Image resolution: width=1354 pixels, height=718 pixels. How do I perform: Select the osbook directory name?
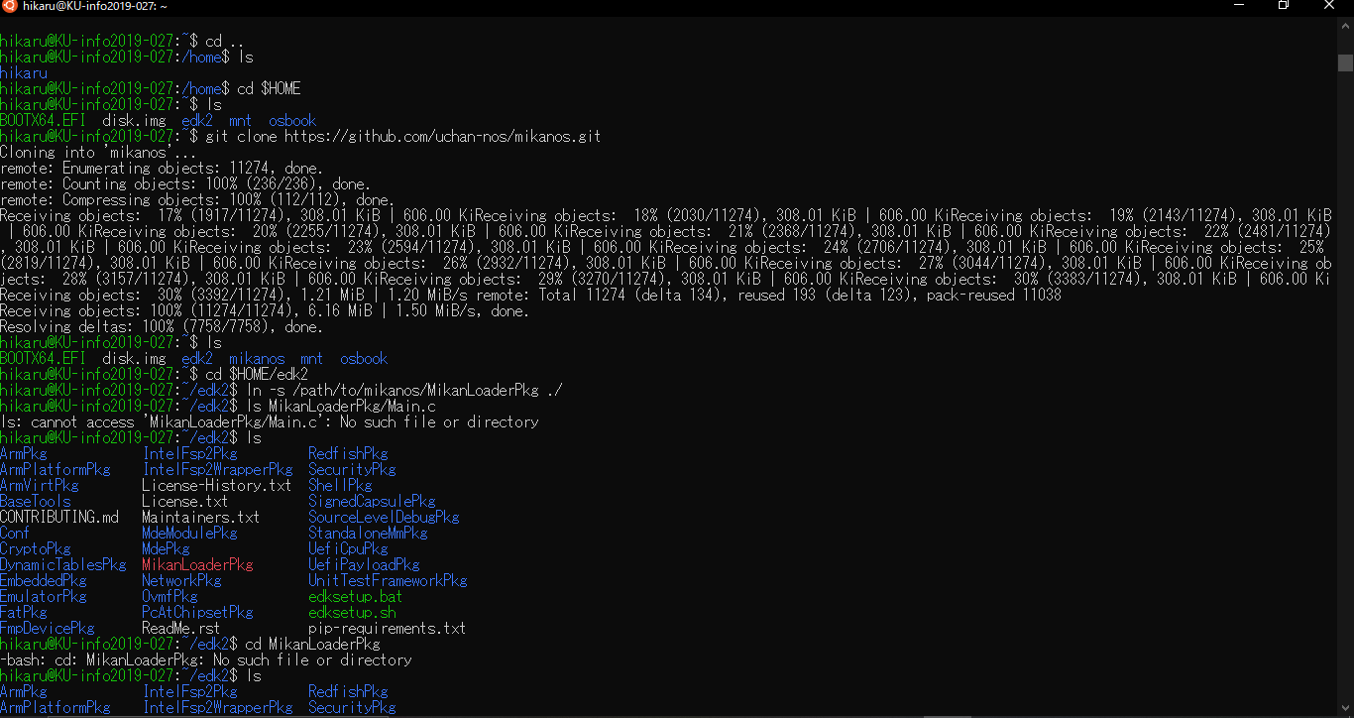pos(292,120)
